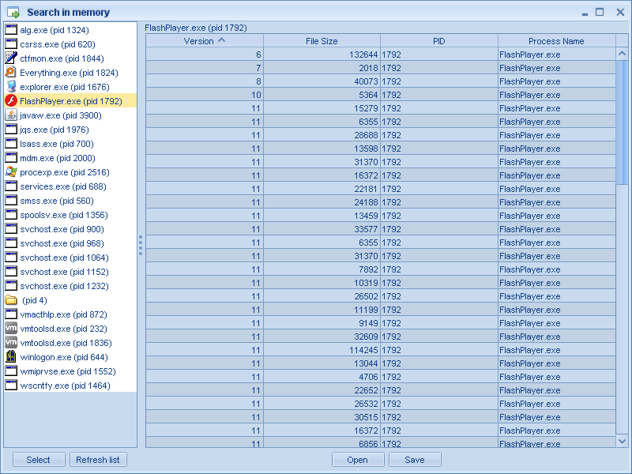Click the jqs.exe process icon
632x474 pixels.
pos(11,130)
